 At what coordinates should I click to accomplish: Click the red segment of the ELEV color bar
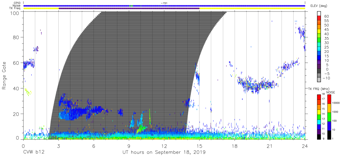[x=319, y=18]
